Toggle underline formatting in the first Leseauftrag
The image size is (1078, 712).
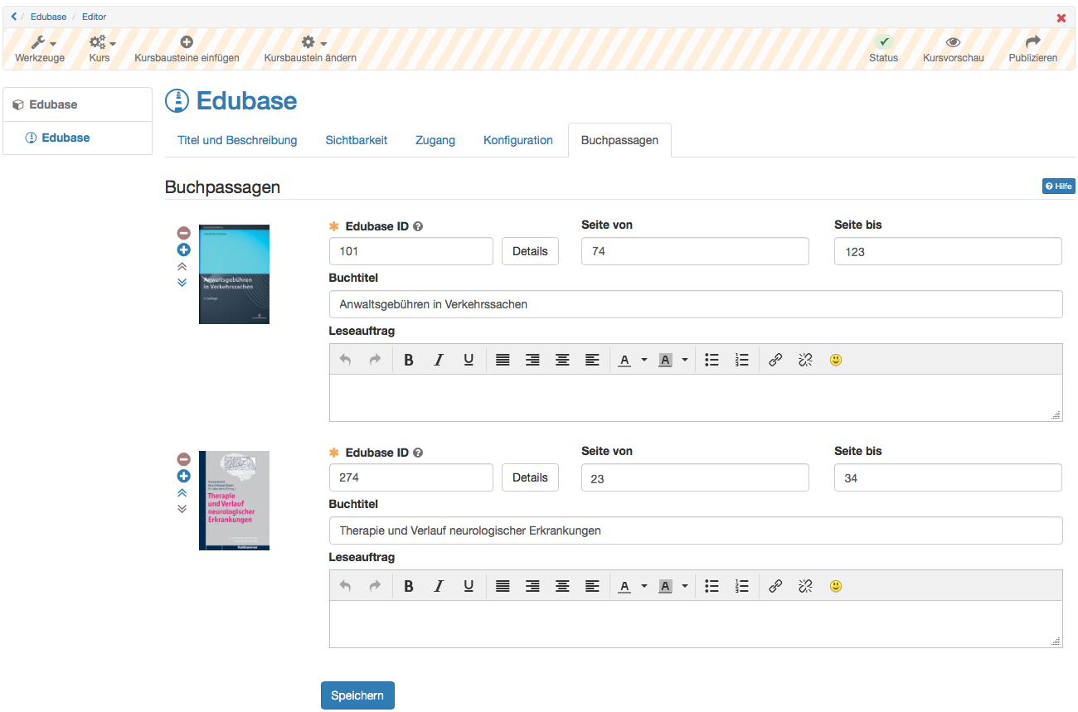tap(468, 359)
